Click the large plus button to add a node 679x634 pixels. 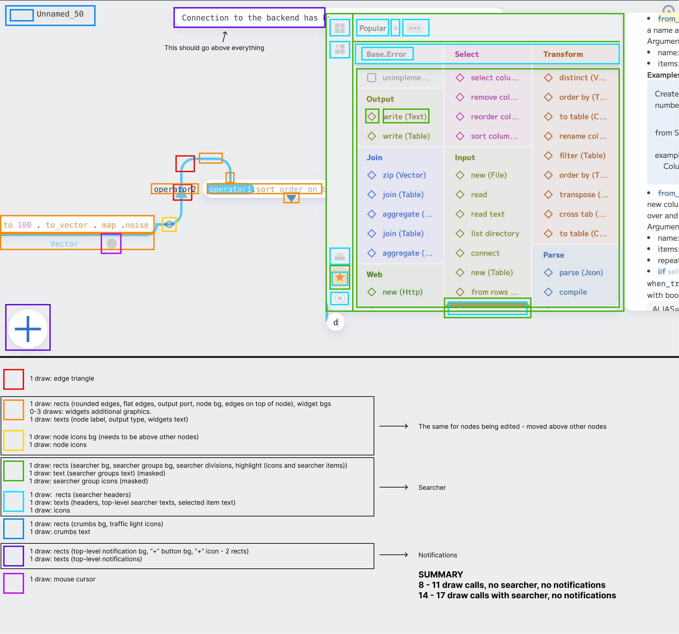point(28,328)
